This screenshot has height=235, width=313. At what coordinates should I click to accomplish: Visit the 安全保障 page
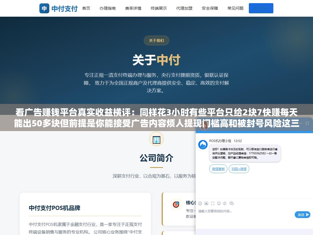point(210,8)
